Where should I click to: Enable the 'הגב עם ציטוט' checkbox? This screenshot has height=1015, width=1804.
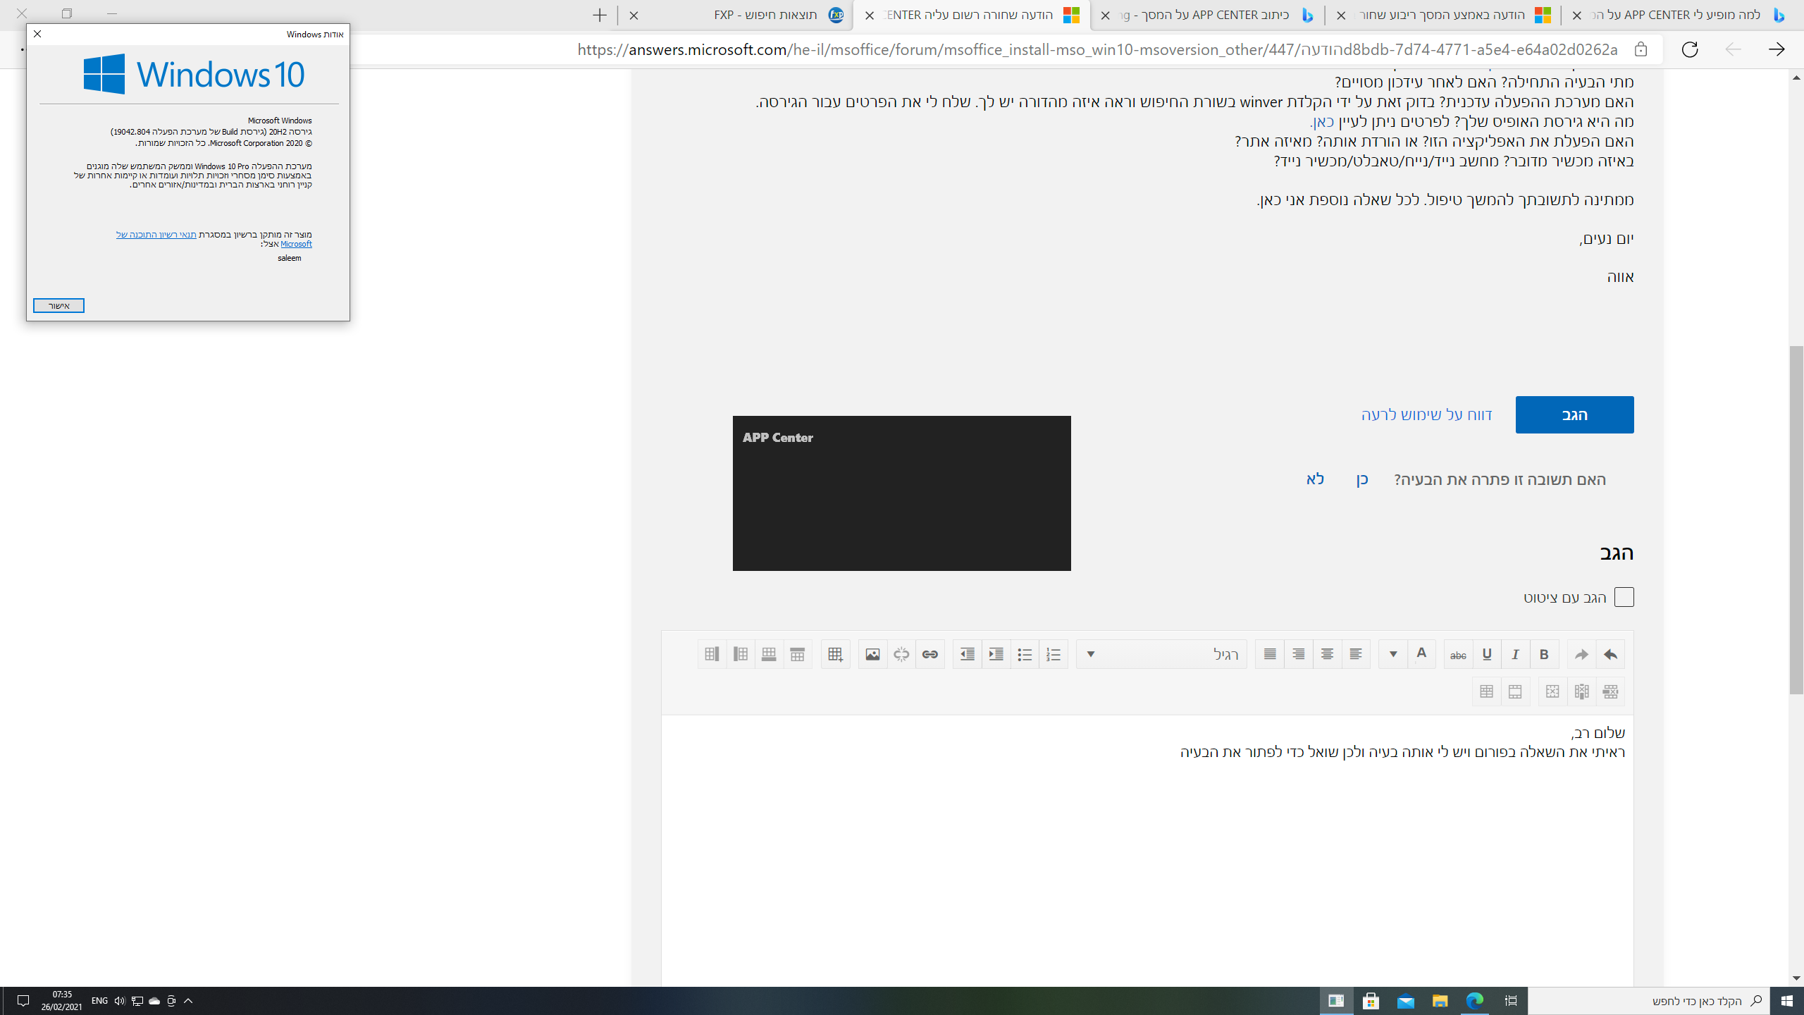click(1624, 597)
